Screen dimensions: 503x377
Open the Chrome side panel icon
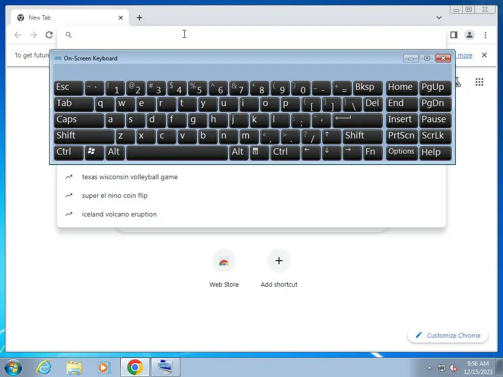453,35
